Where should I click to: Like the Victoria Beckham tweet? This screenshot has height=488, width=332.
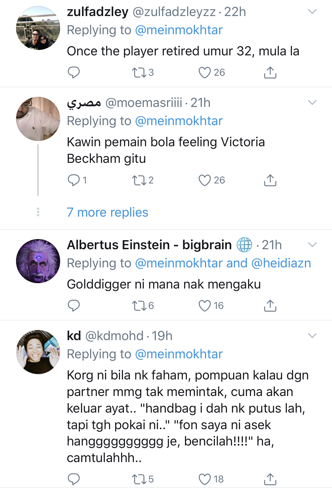[205, 180]
